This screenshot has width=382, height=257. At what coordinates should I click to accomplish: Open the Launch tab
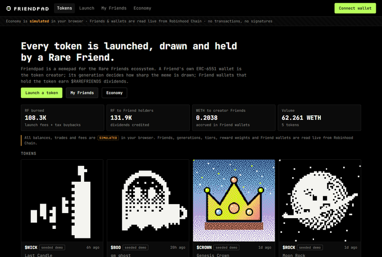click(x=87, y=8)
